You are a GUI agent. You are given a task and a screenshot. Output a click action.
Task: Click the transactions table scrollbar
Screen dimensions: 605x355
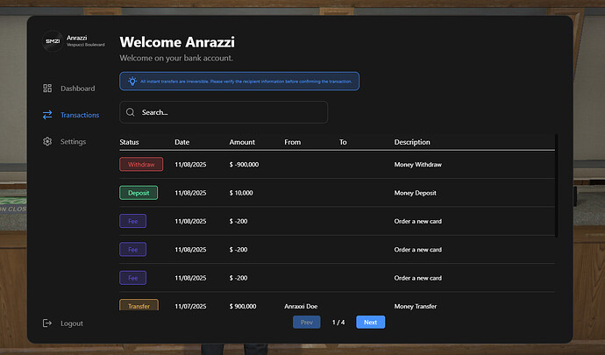tap(557, 186)
